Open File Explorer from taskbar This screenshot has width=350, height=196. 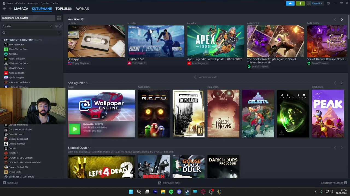click(163, 192)
